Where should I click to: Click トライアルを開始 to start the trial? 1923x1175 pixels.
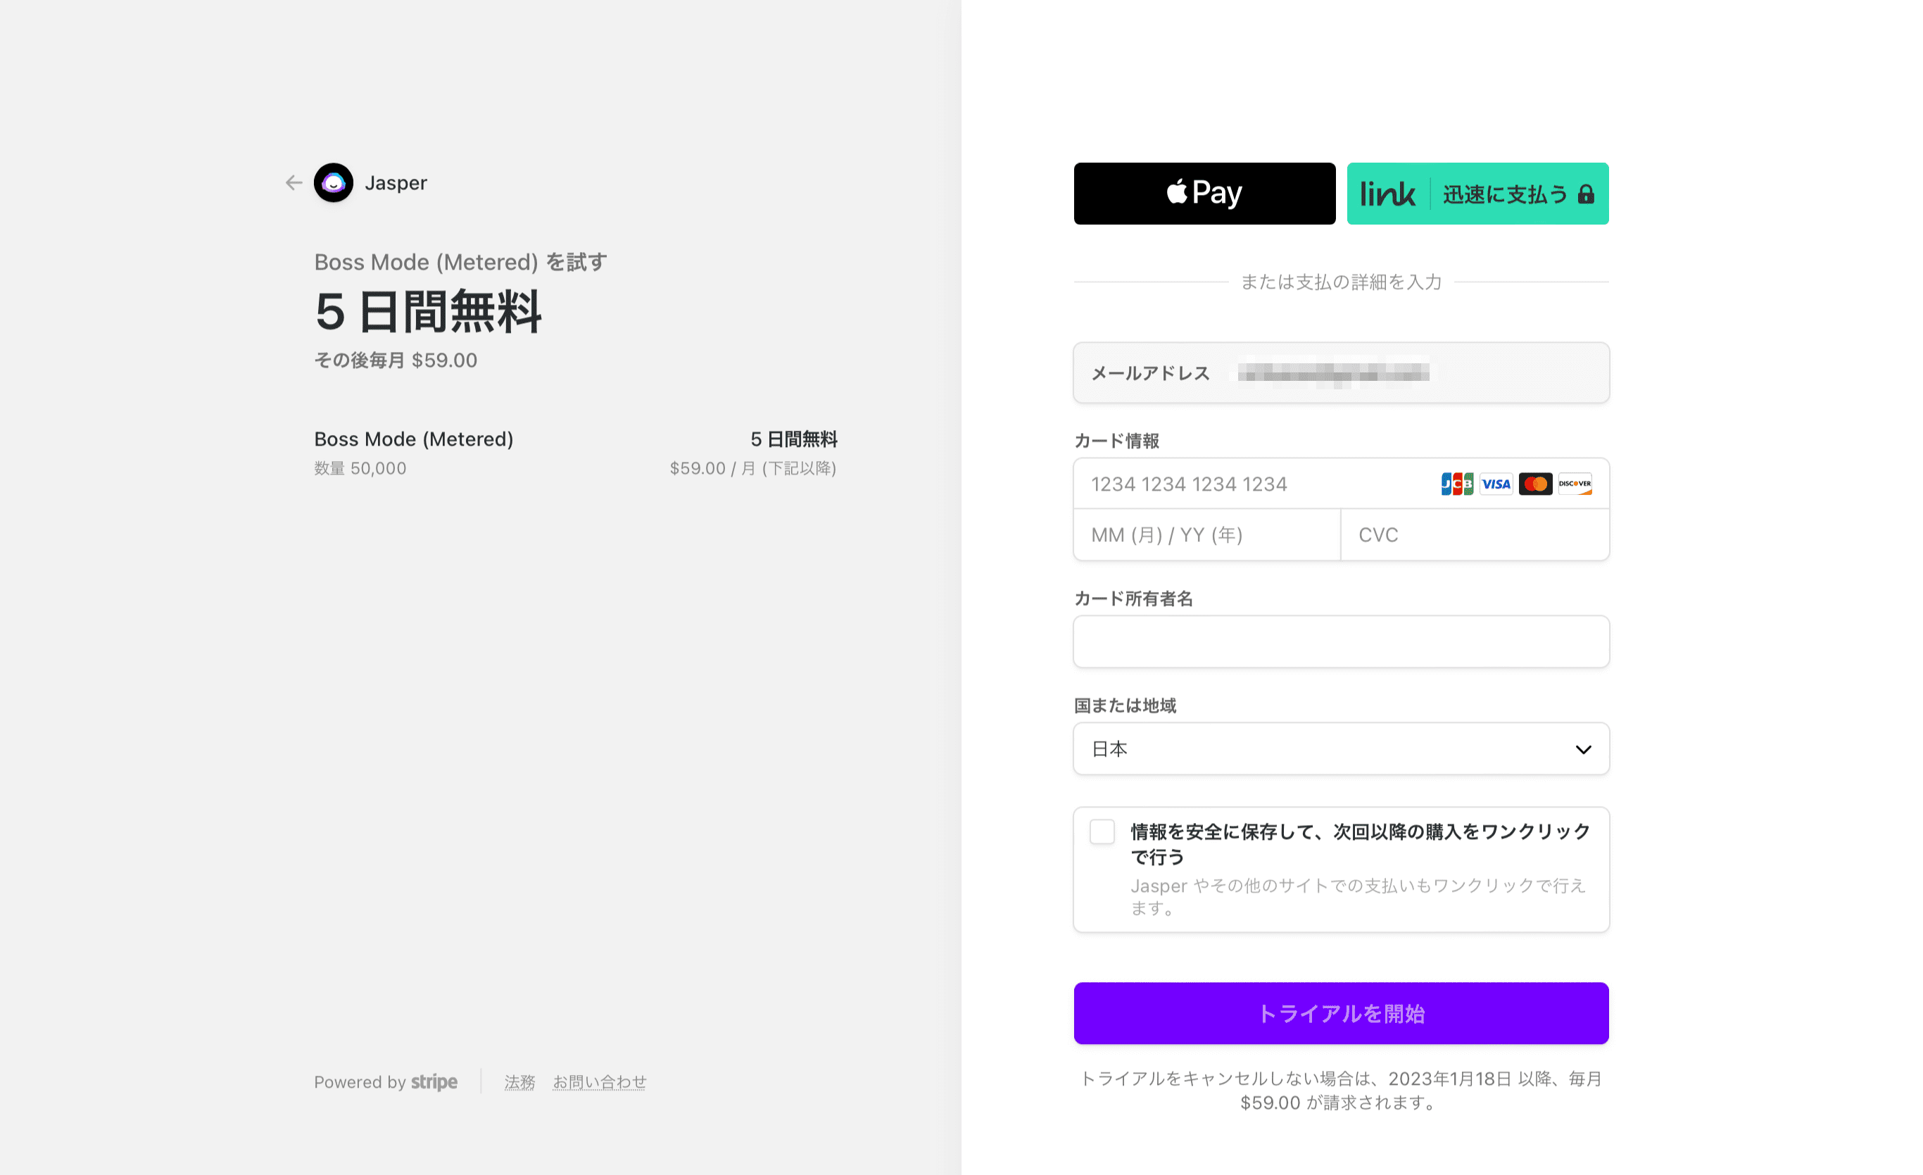tap(1341, 1012)
